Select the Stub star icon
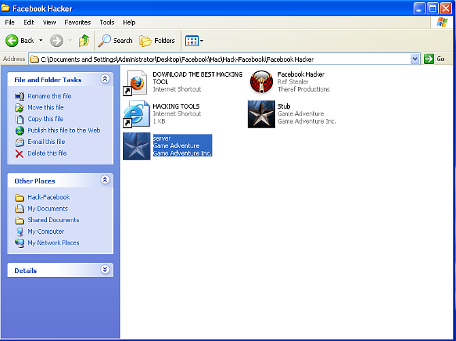Viewport: 456px width, 341px height. coord(261,114)
